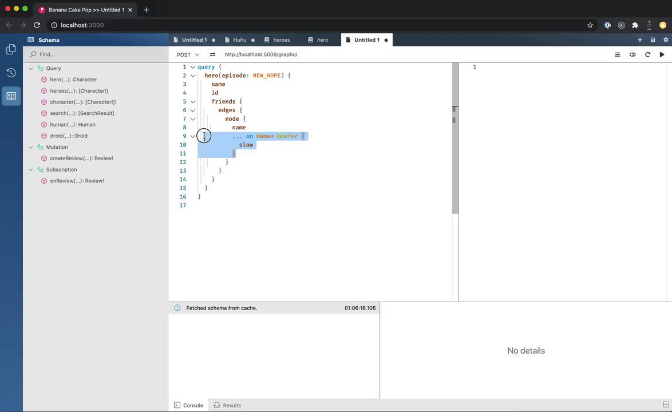
Task: Select the Fetched schema from cache message
Action: [x=222, y=308]
